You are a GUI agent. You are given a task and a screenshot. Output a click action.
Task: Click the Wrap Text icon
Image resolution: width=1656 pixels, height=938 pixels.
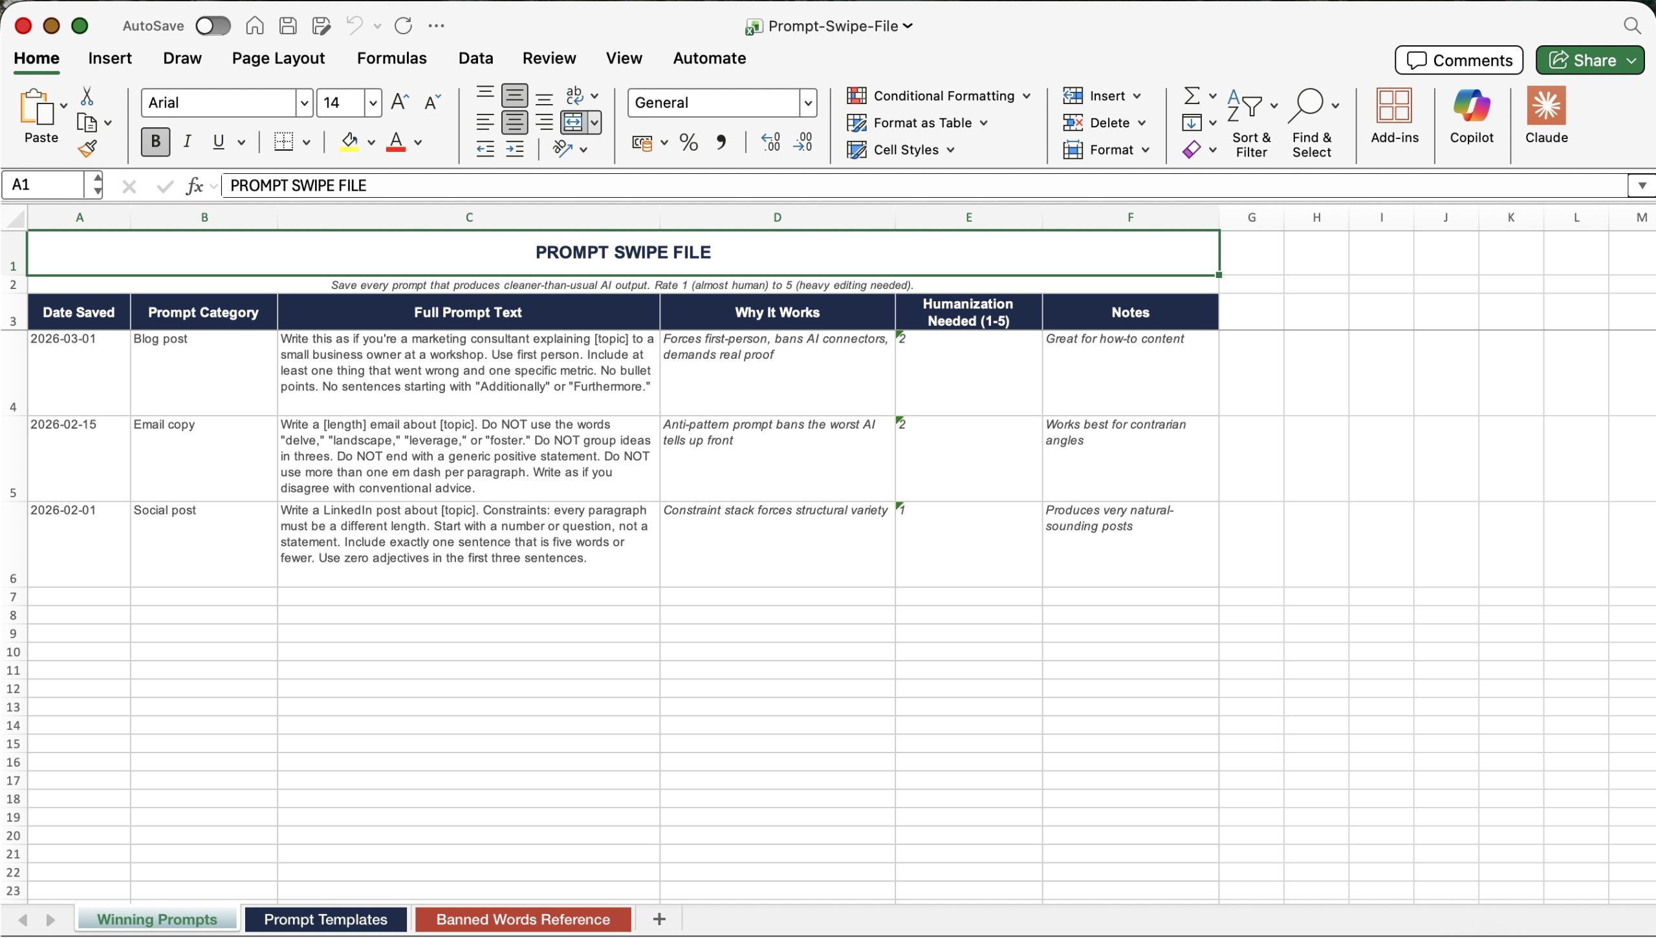pyautogui.click(x=574, y=96)
